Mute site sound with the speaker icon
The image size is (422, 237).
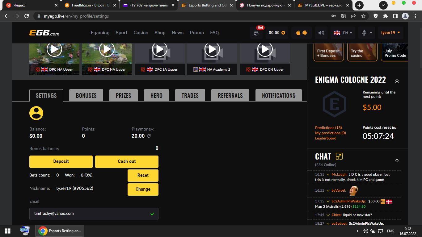321,33
